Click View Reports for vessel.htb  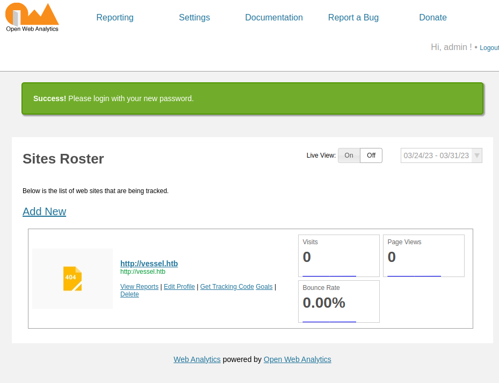tap(140, 287)
